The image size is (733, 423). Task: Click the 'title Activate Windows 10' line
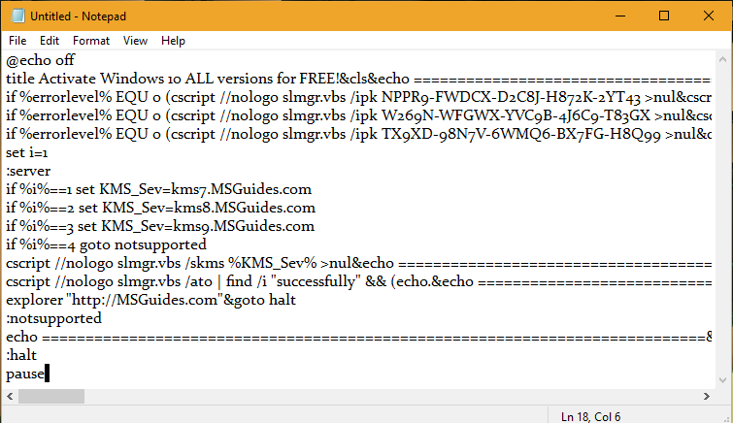(x=358, y=79)
